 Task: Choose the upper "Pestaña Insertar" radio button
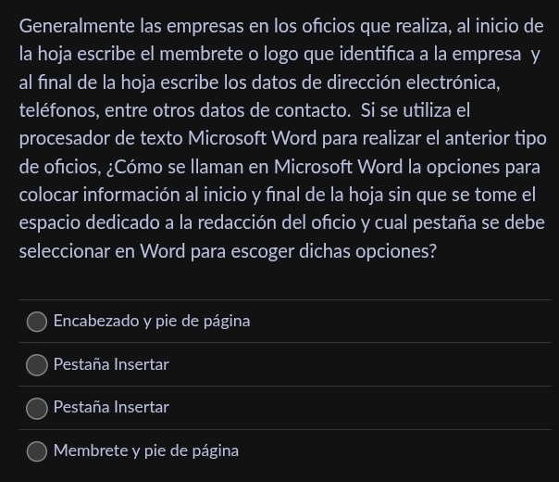(37, 365)
